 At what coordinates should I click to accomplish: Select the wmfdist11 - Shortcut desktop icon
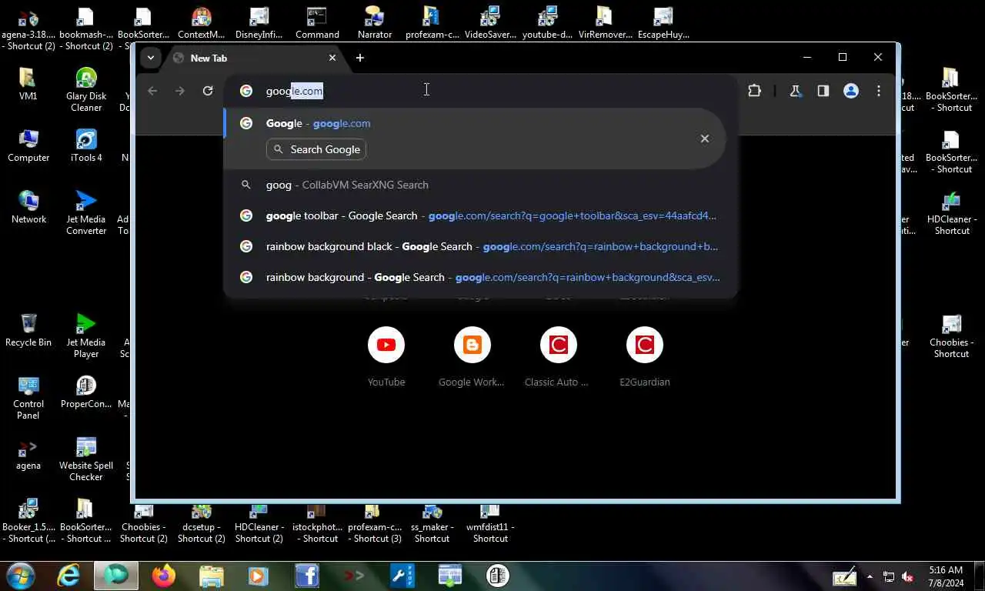tap(490, 523)
